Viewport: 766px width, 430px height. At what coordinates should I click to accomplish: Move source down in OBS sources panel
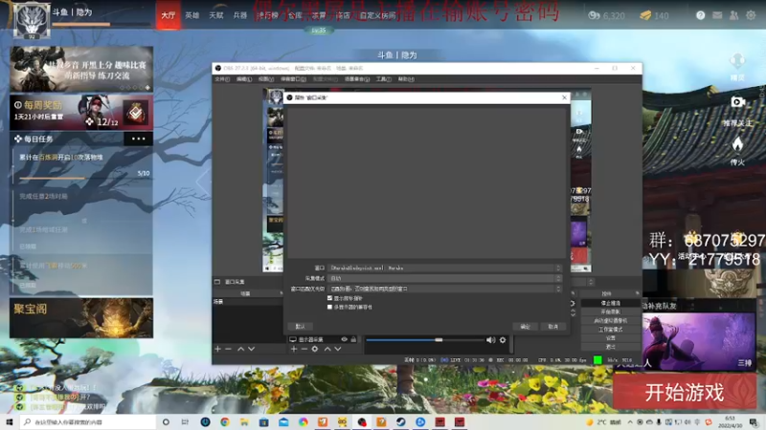338,349
